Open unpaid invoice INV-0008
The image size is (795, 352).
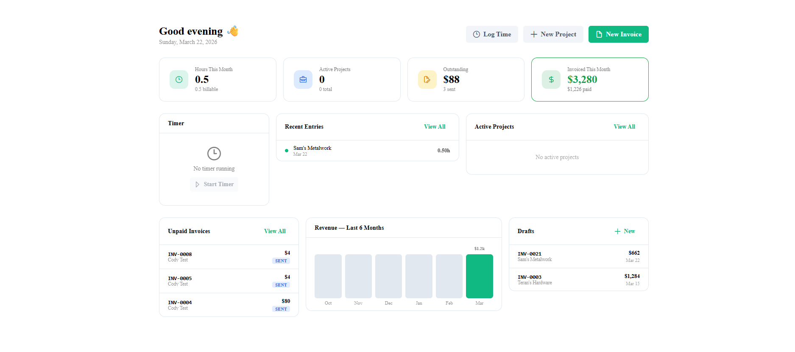(x=229, y=257)
